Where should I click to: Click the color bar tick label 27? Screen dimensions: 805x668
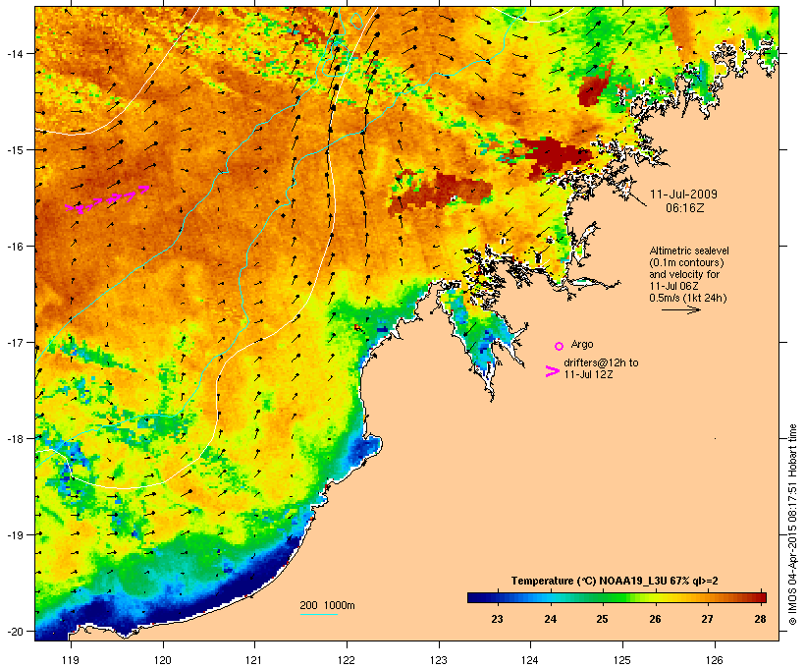tap(708, 619)
